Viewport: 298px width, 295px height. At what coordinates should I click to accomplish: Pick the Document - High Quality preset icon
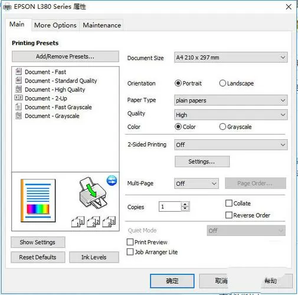pyautogui.click(x=18, y=89)
